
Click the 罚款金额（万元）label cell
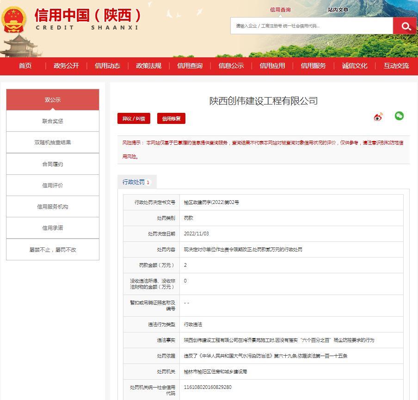pyautogui.click(x=152, y=265)
